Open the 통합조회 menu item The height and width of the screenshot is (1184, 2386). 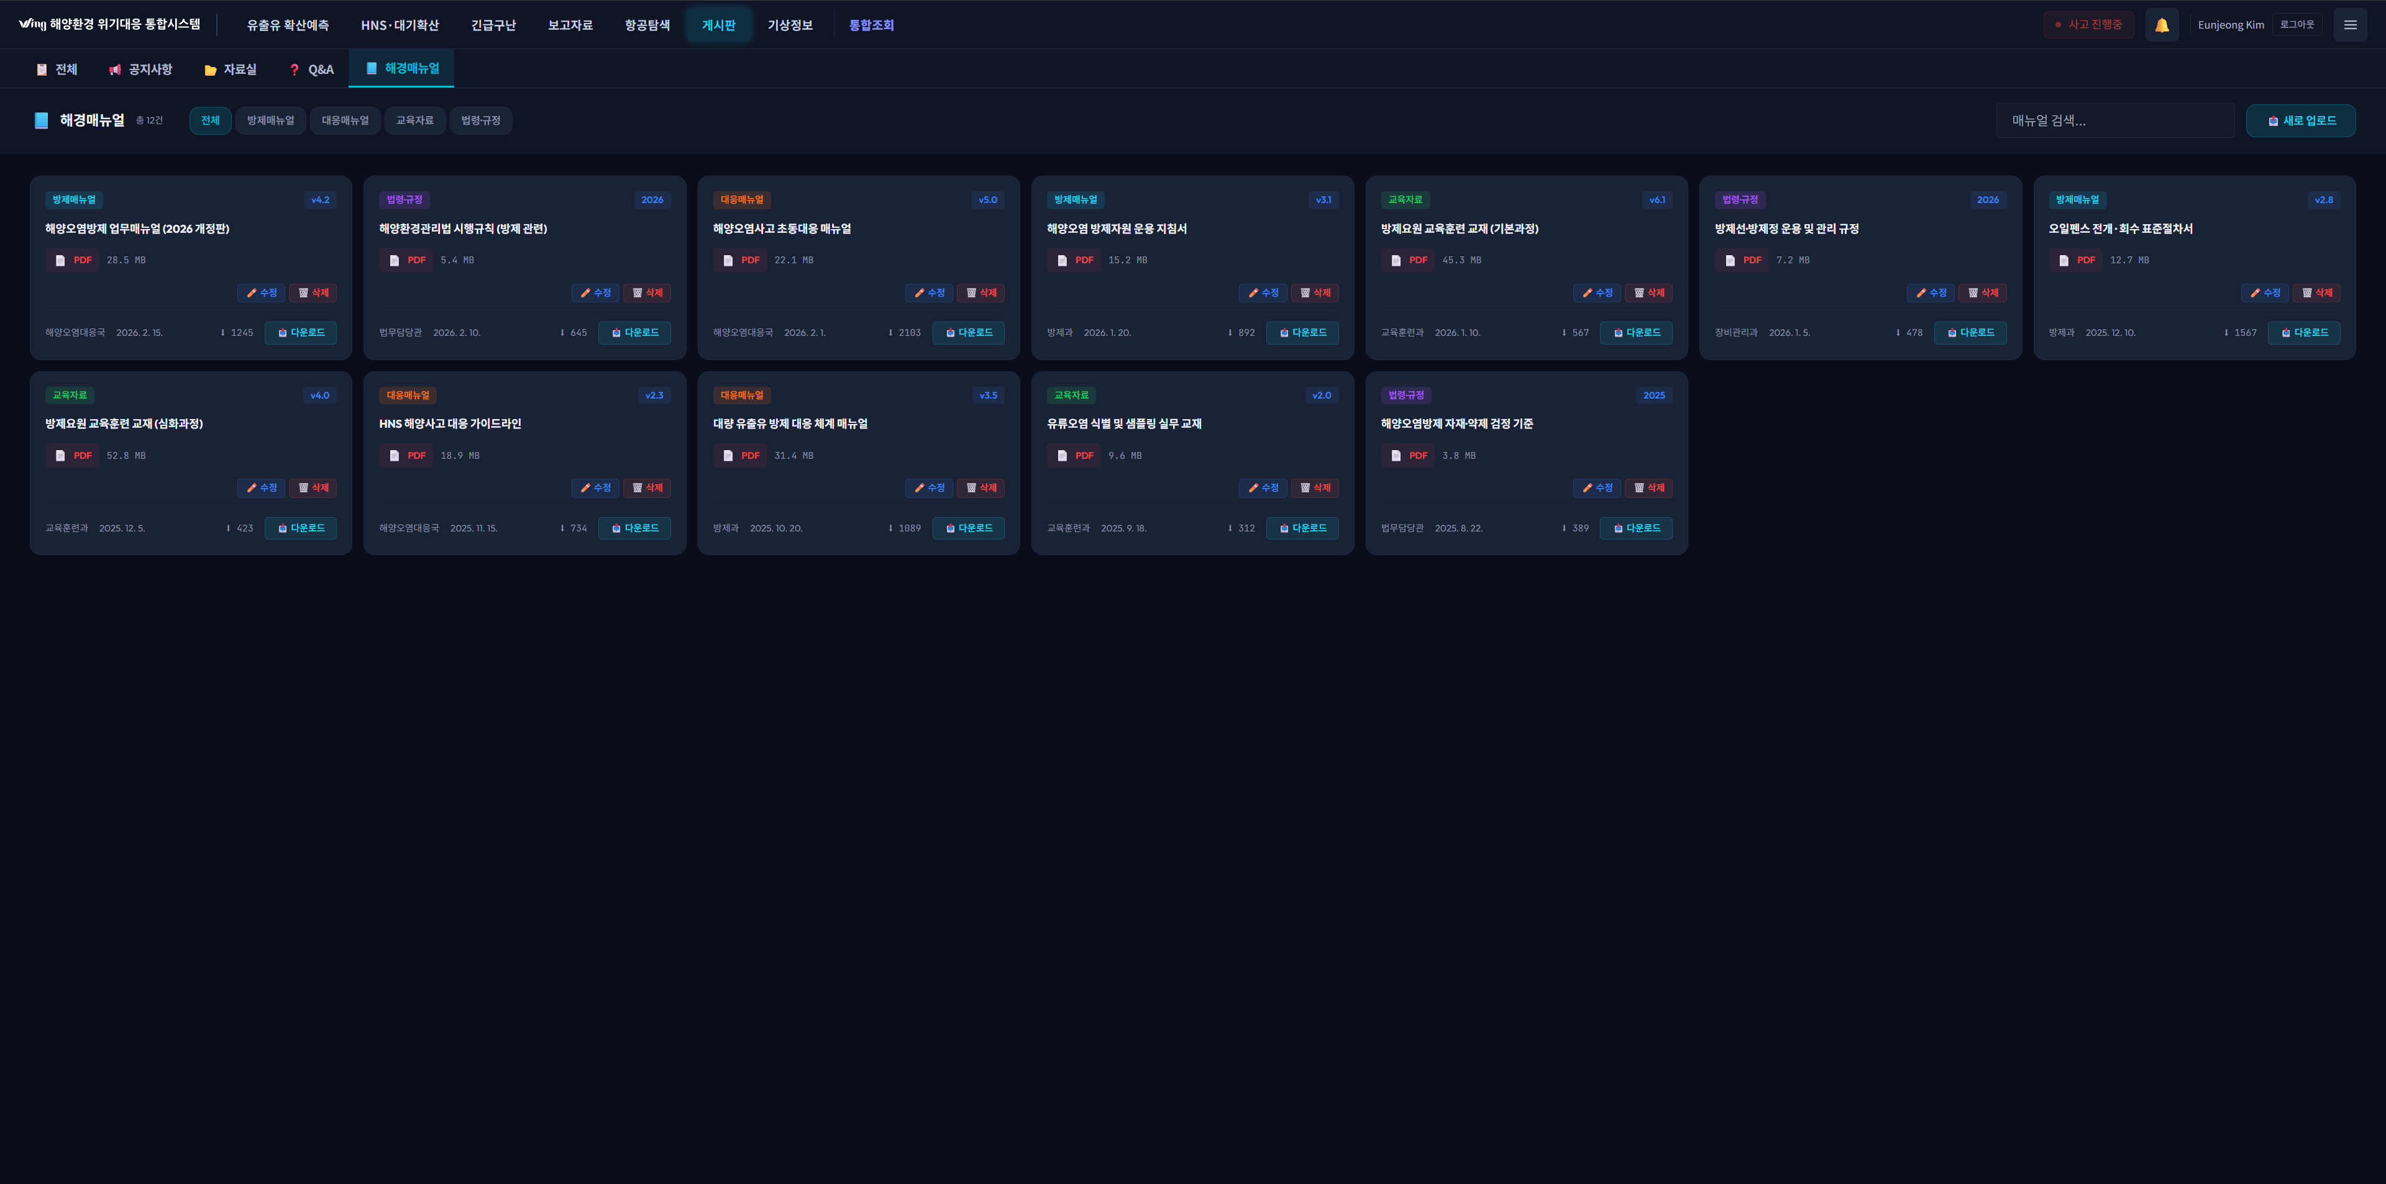871,25
